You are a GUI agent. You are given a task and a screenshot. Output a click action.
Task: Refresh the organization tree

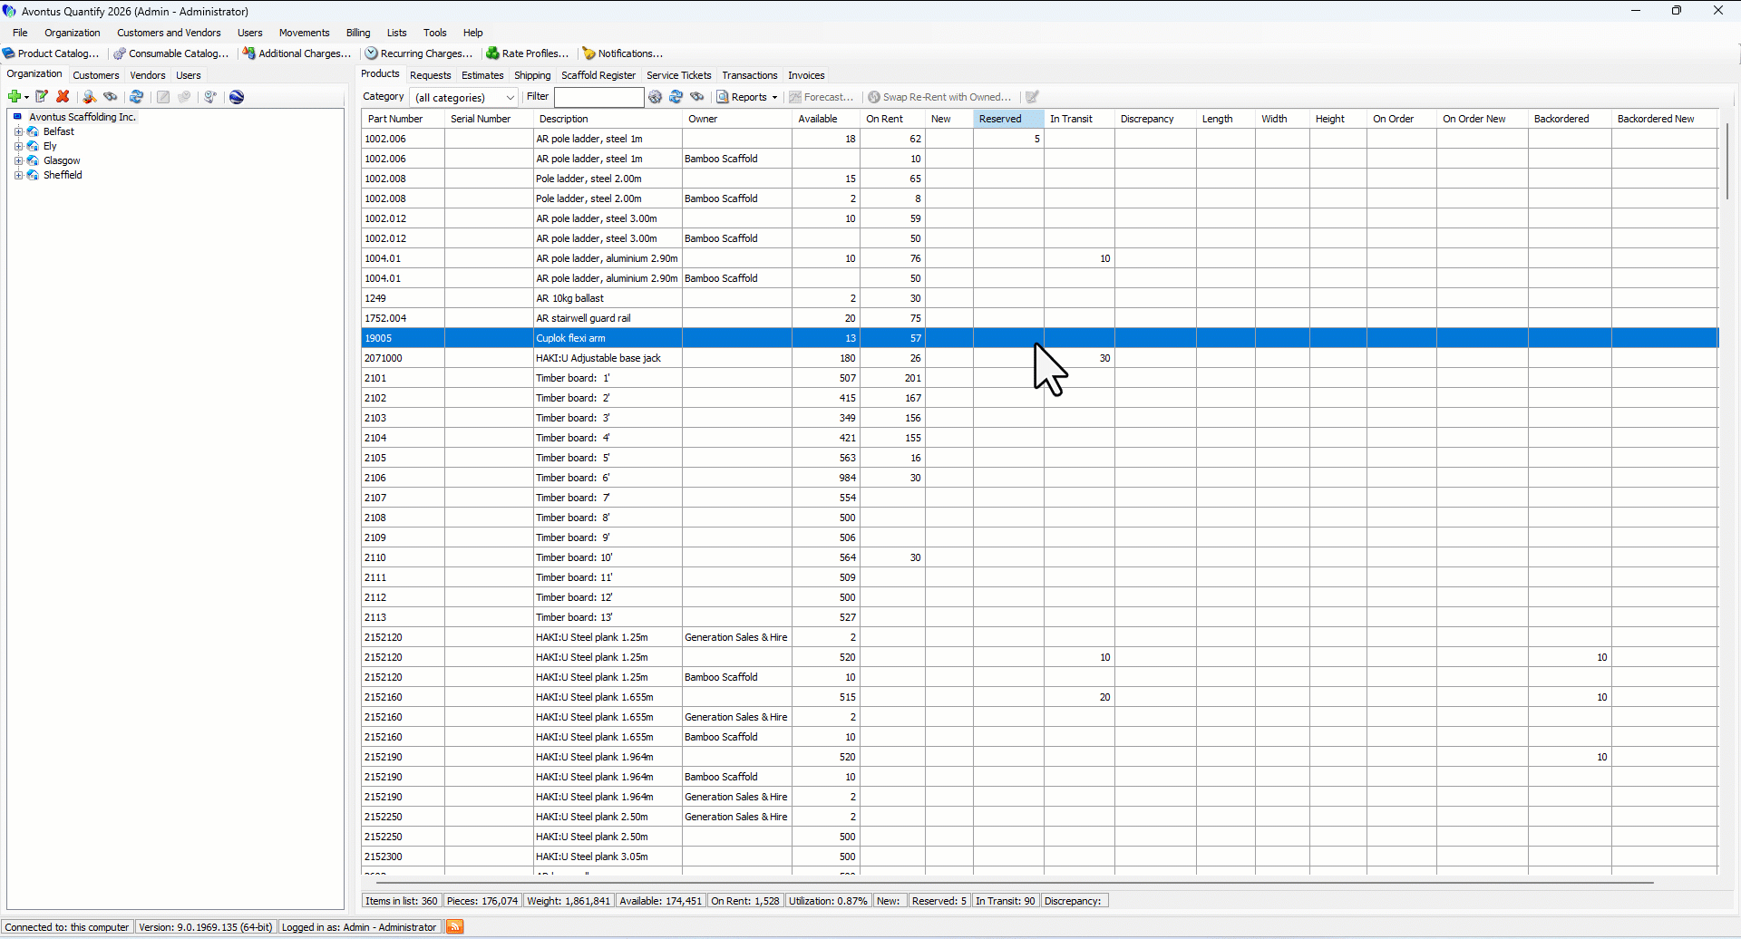click(137, 97)
